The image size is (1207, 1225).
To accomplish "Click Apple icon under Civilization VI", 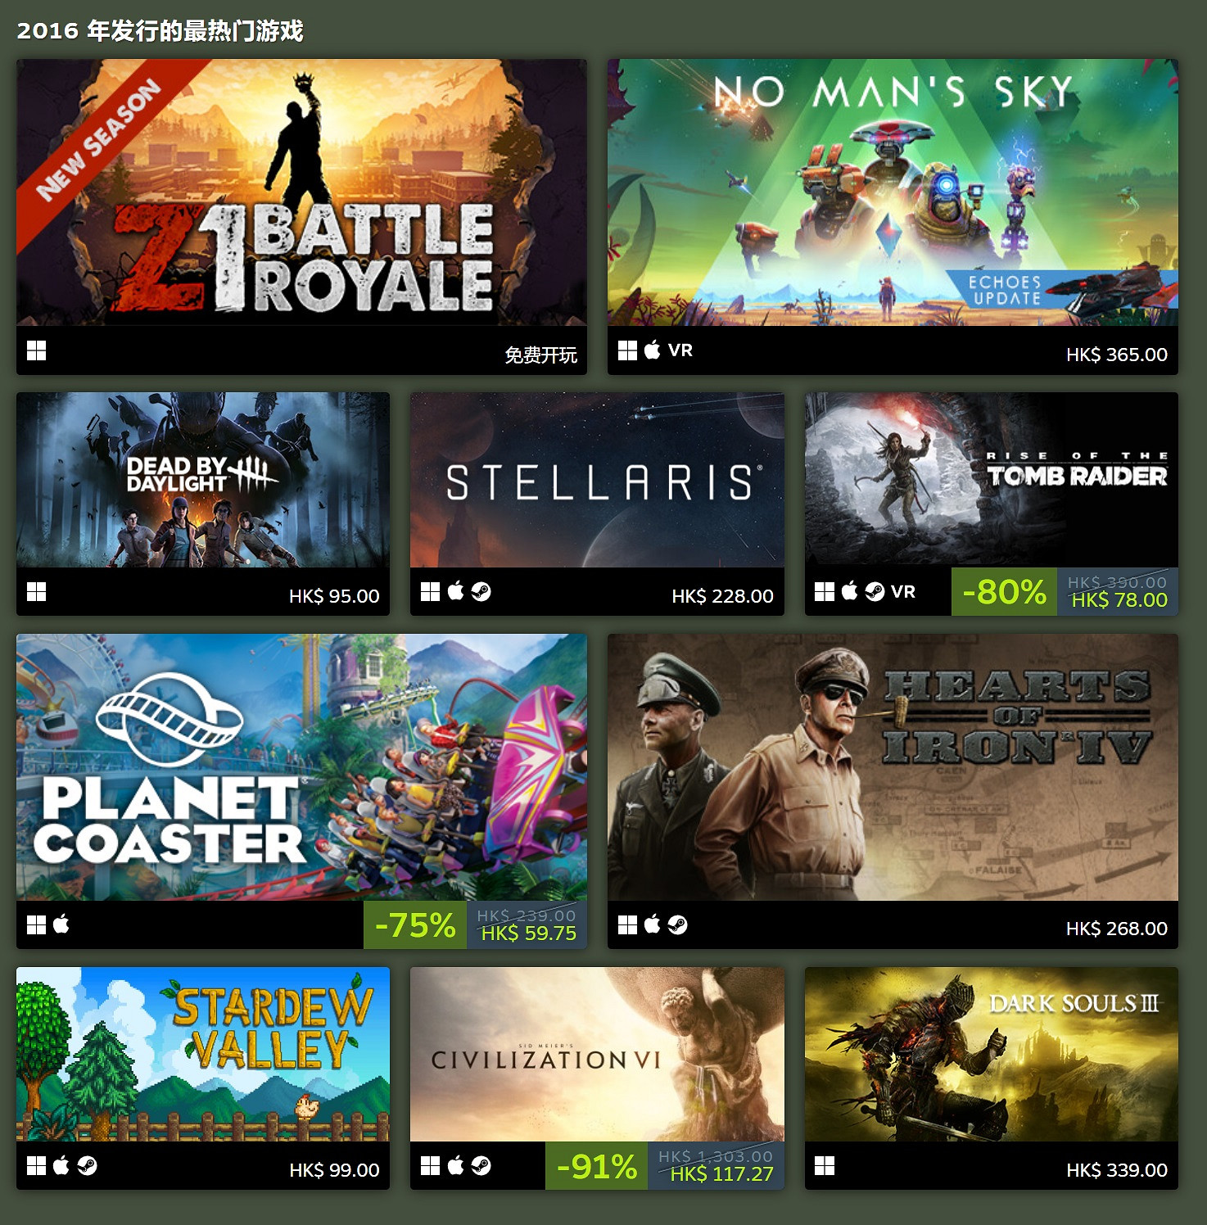I will [x=455, y=1165].
